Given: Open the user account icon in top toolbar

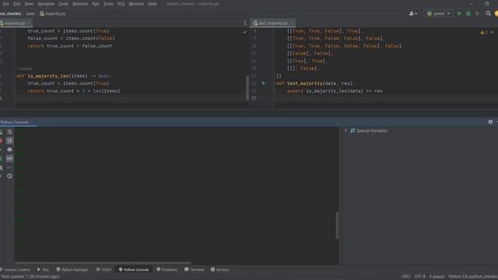Looking at the screenshot, I should pyautogui.click(x=413, y=14).
